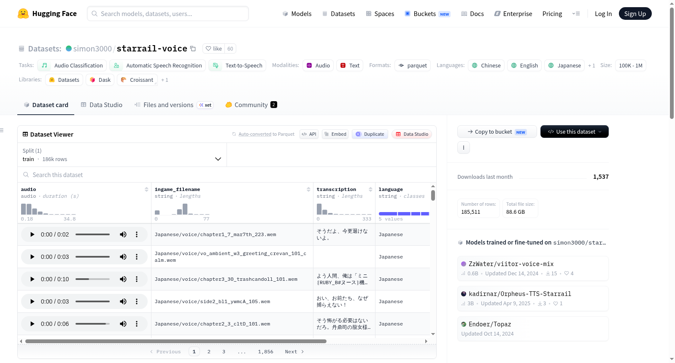Open the Split train dropdown
Viewport: 675px width, 363px height.
point(122,155)
